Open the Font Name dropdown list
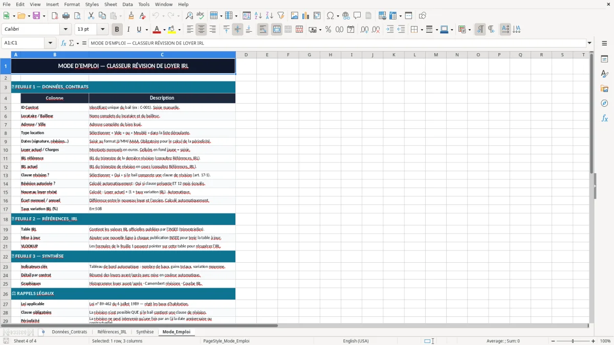614x345 pixels. tap(65, 30)
